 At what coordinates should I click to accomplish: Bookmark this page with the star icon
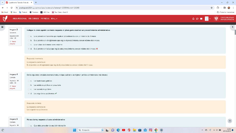pos(212,8)
